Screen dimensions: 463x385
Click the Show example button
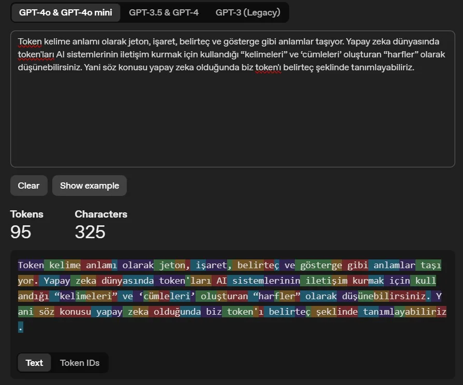point(89,186)
